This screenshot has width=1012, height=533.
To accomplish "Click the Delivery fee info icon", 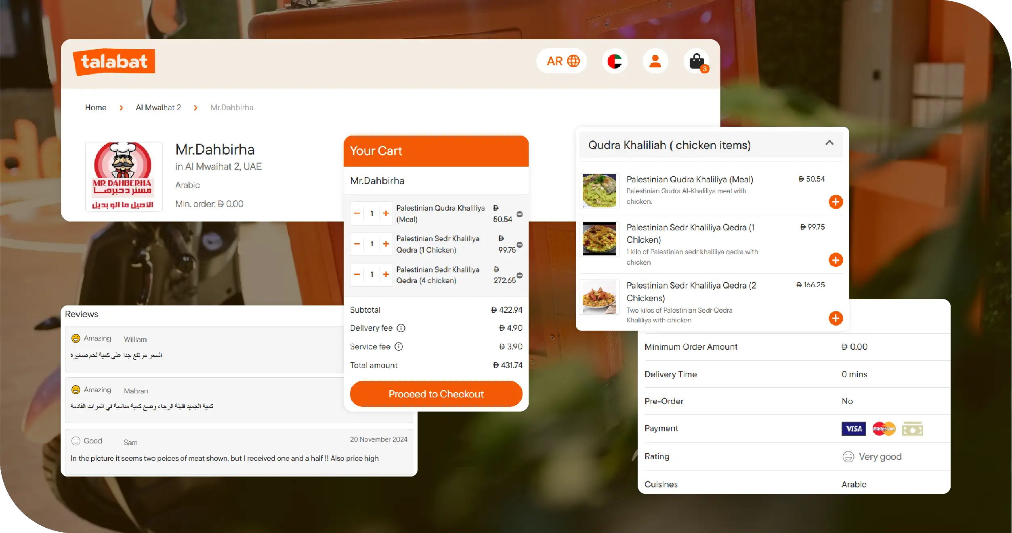I will pos(401,328).
